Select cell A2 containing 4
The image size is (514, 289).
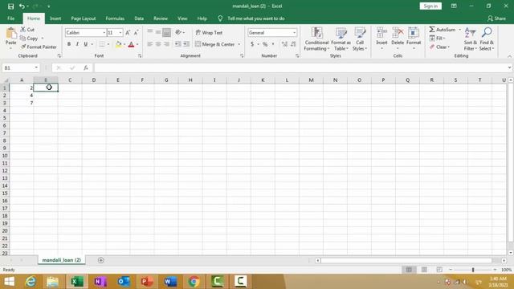click(22, 96)
